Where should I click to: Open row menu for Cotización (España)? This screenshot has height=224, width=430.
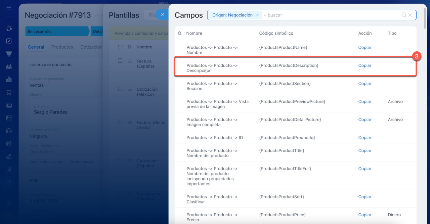click(x=130, y=161)
